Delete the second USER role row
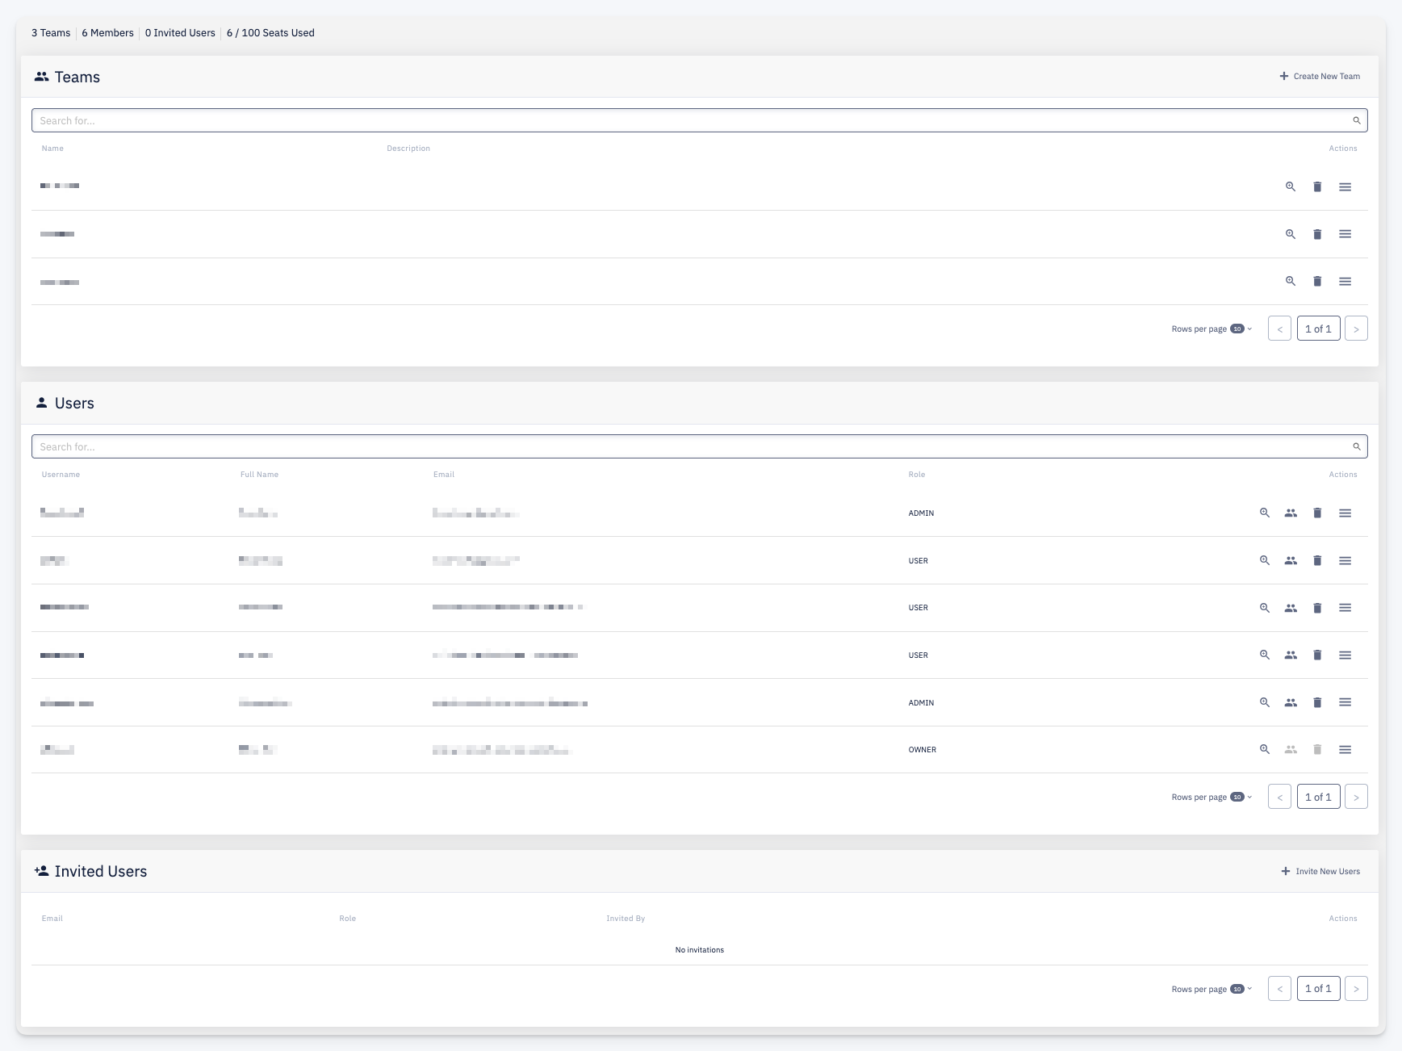The image size is (1402, 1051). [x=1317, y=608]
